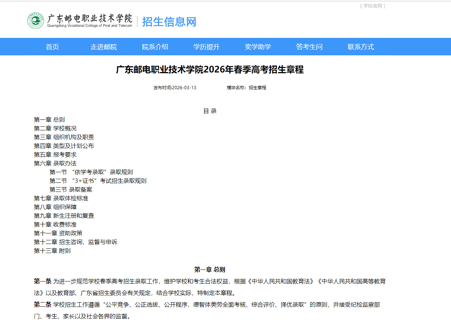The image size is (451, 331).
Task: Open the 院系介绍 navigation item
Action: pos(155,47)
